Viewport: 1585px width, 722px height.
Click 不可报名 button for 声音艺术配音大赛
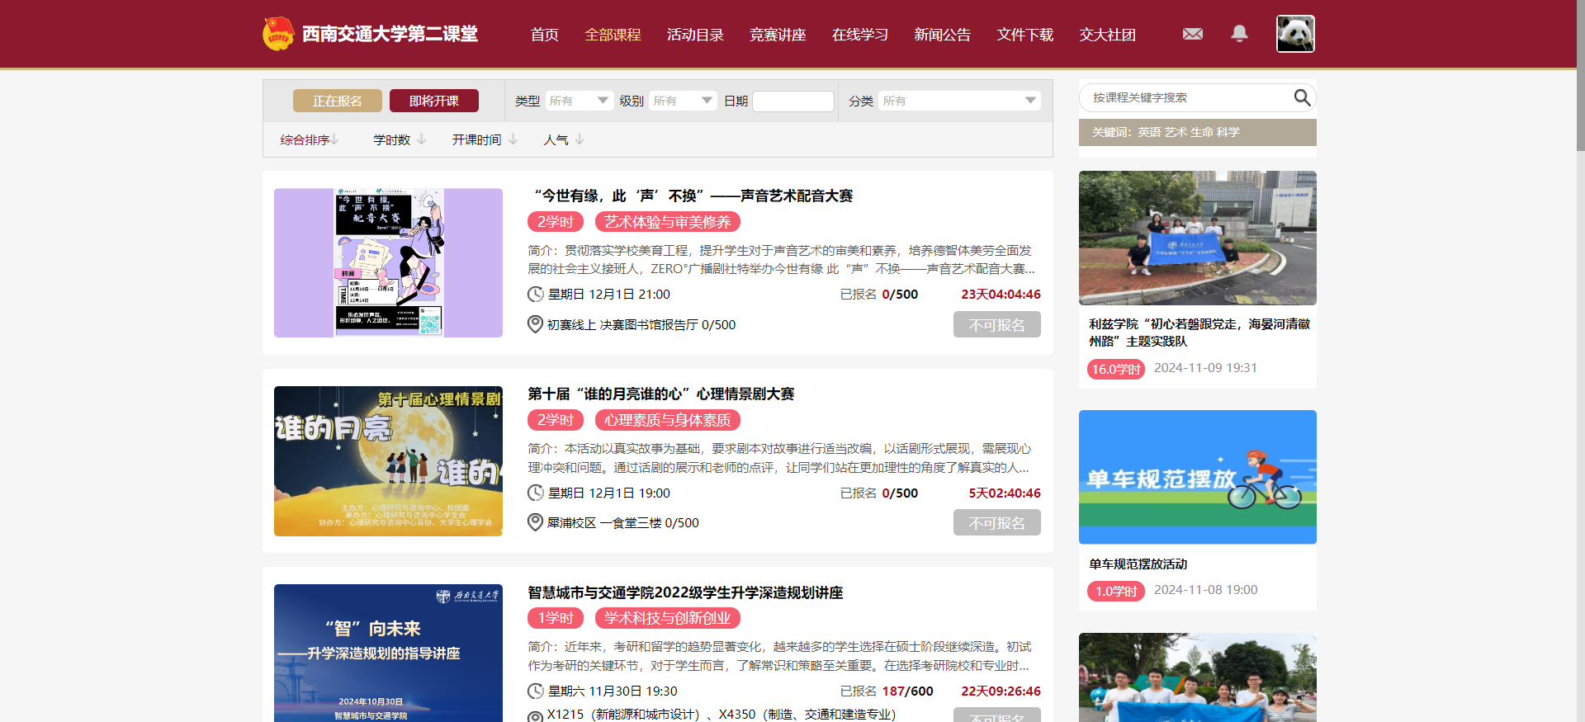(x=997, y=324)
